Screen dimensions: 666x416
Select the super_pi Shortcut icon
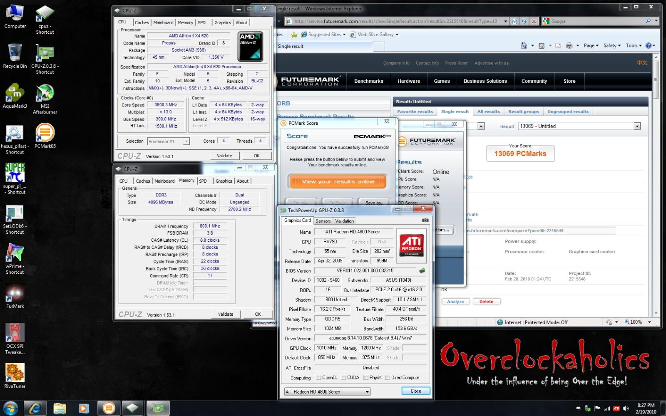click(15, 179)
